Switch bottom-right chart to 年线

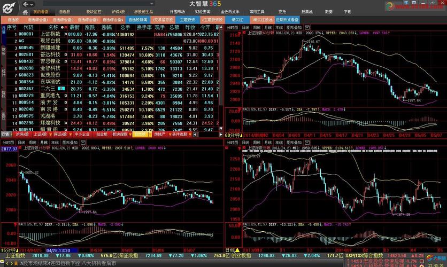pos(279,143)
